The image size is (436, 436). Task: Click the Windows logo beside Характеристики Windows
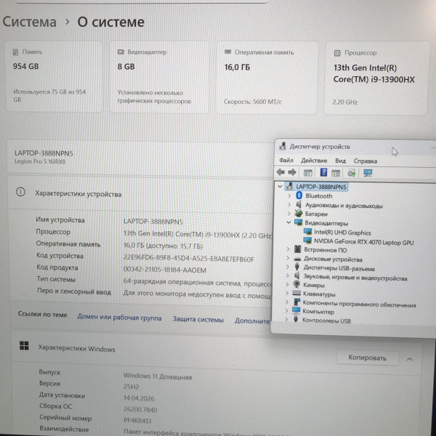click(x=24, y=346)
